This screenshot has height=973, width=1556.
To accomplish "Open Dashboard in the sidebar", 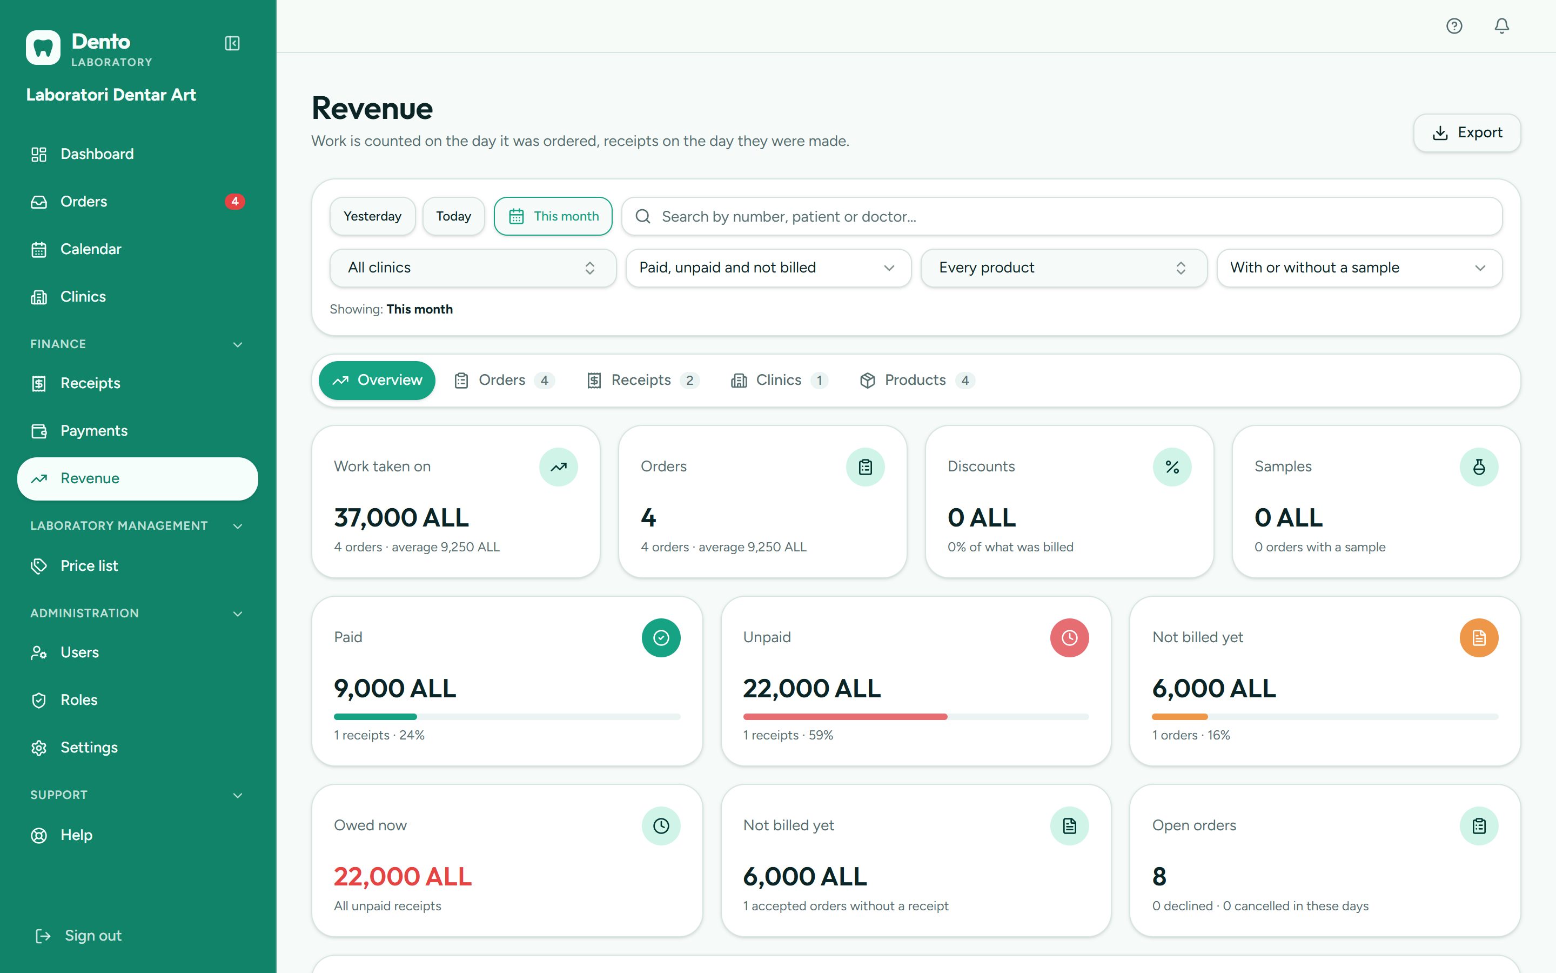I will click(x=138, y=155).
